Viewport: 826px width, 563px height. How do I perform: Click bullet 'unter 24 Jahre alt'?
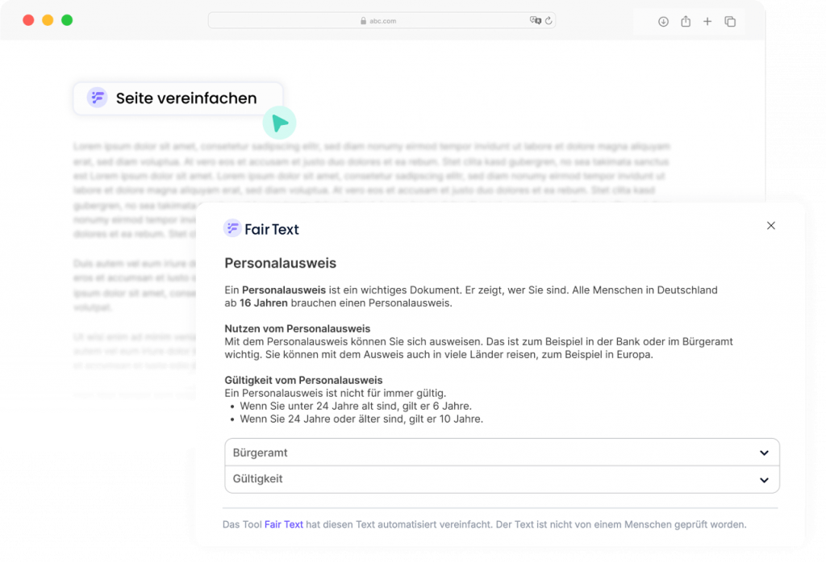356,406
